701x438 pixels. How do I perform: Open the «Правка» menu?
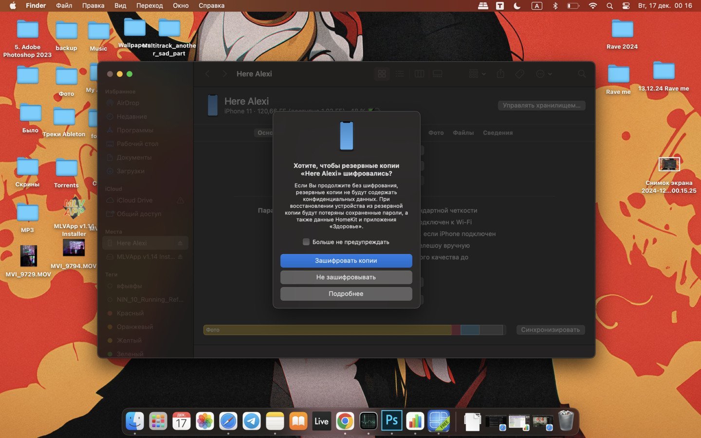[93, 6]
